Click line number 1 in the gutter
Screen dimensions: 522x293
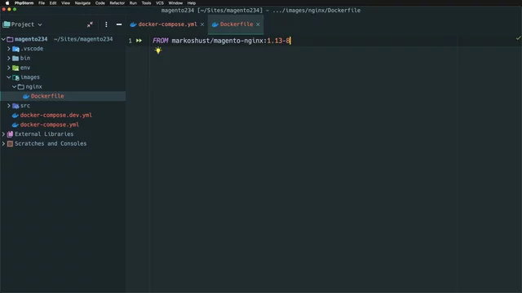click(130, 41)
